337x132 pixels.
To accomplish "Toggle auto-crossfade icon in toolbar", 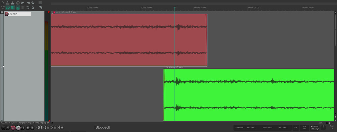I will tap(3, 8).
